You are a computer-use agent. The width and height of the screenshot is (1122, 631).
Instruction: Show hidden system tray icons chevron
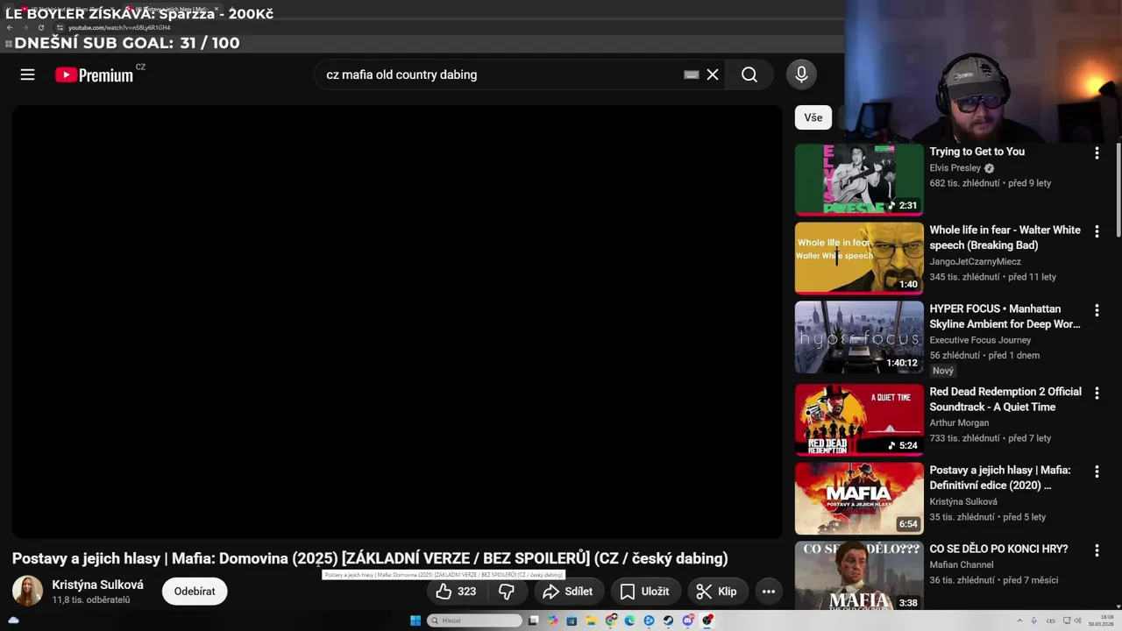[1019, 620]
